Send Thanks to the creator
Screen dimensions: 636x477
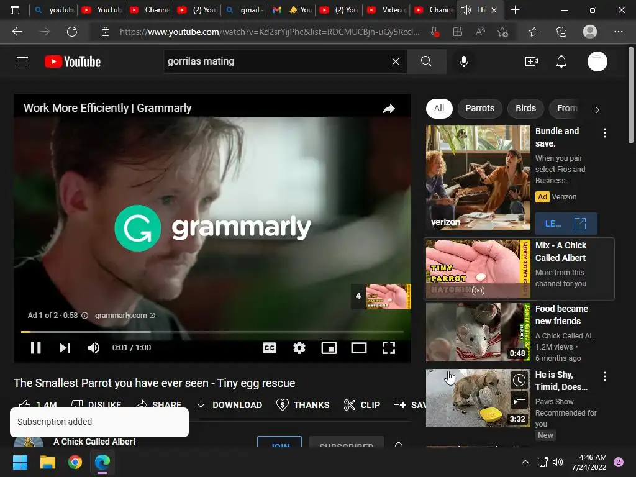click(x=302, y=405)
